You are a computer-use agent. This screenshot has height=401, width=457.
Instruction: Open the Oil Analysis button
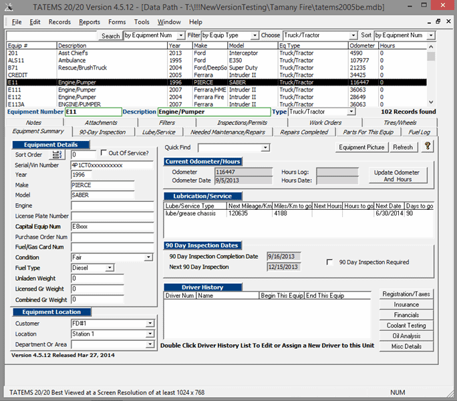[x=406, y=336]
